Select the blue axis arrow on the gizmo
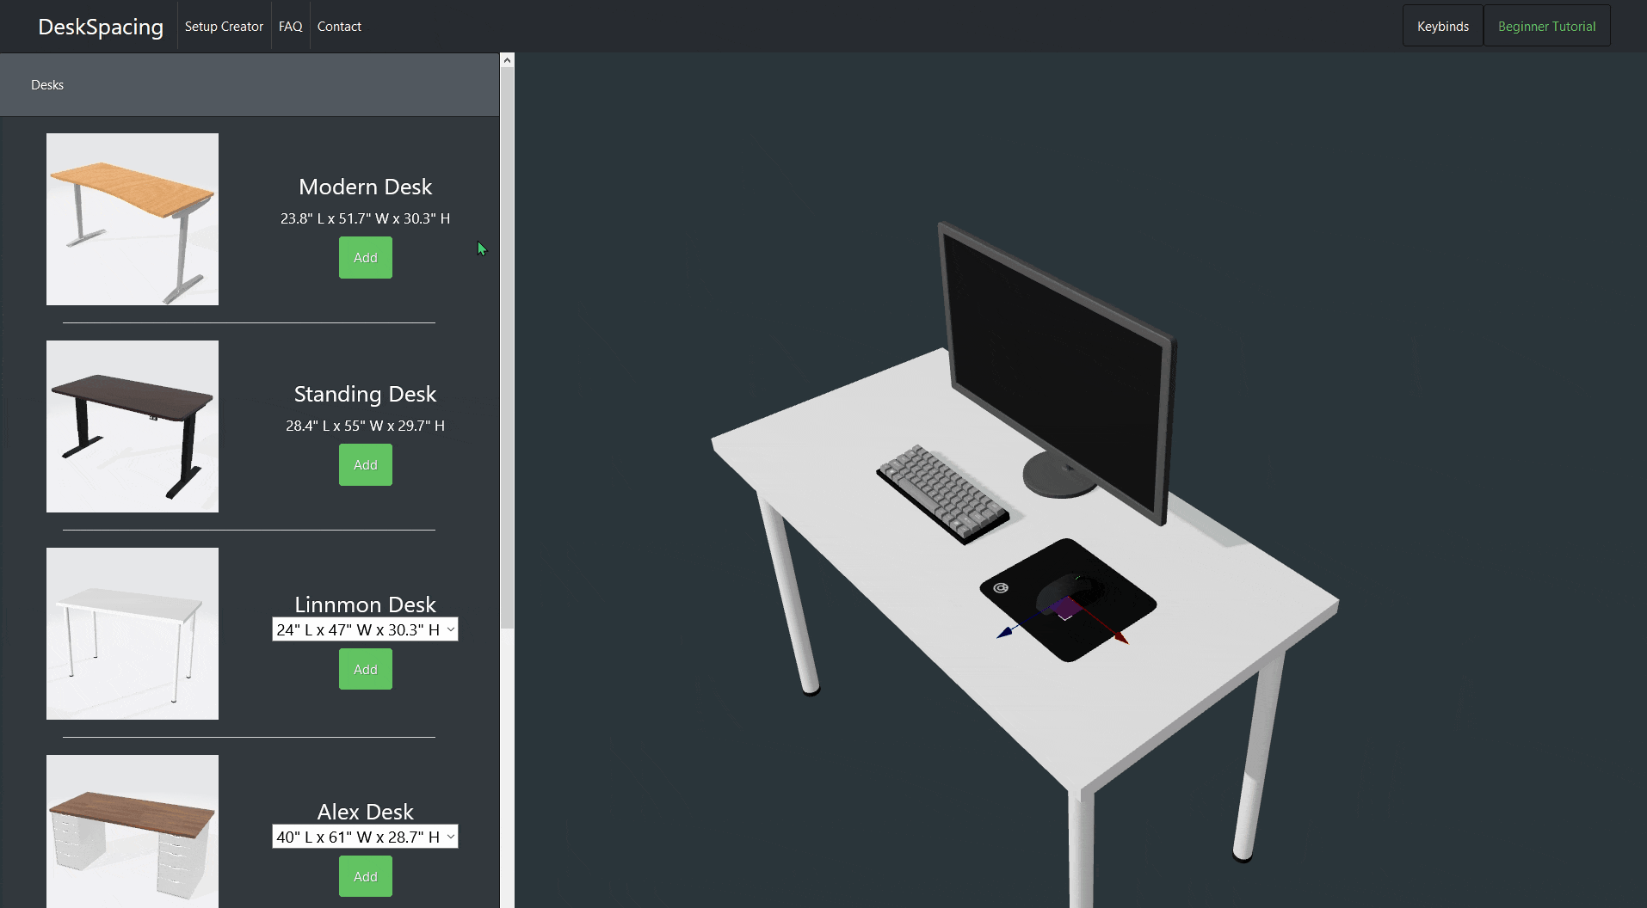The height and width of the screenshot is (908, 1647). tap(1007, 631)
